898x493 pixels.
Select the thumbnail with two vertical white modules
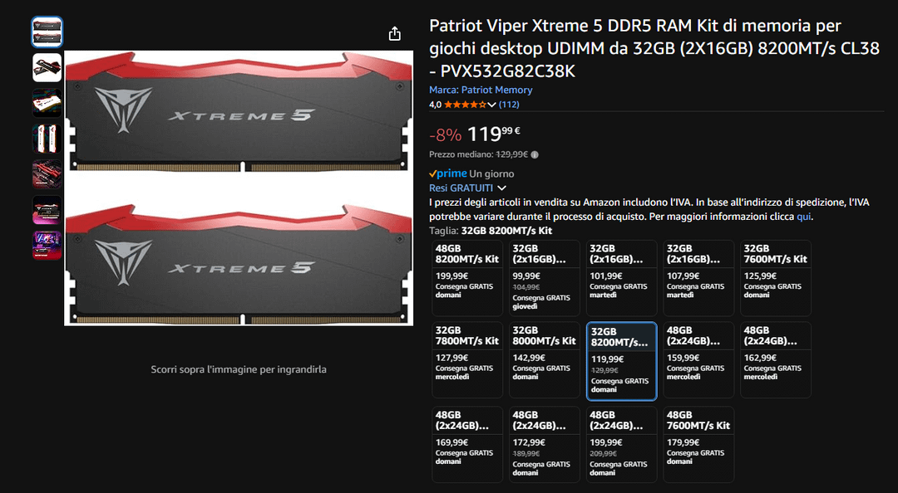coord(47,139)
